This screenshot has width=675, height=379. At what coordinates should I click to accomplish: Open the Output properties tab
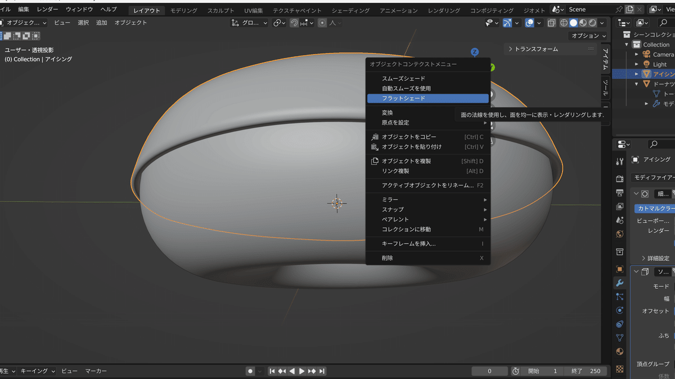(x=620, y=193)
